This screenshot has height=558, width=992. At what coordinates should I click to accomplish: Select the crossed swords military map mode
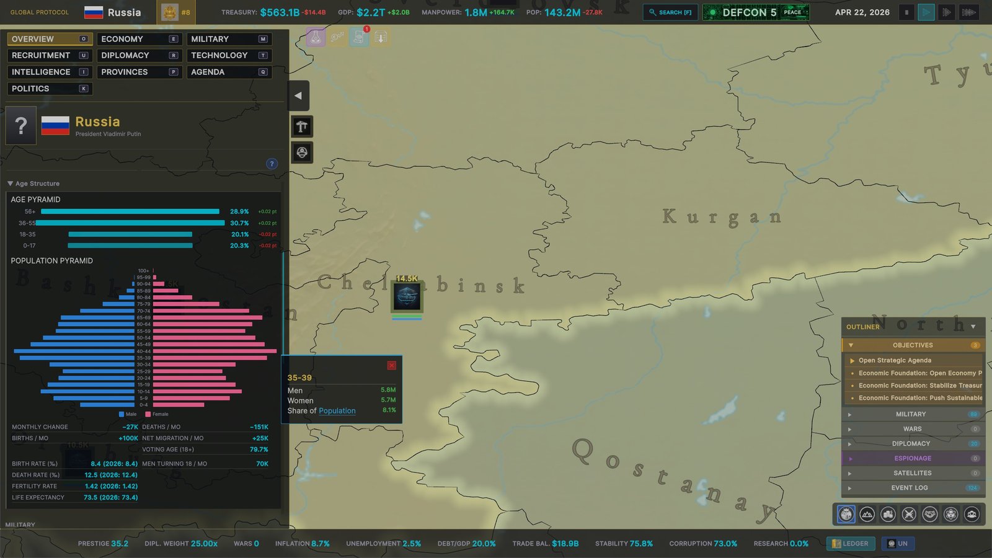click(909, 514)
